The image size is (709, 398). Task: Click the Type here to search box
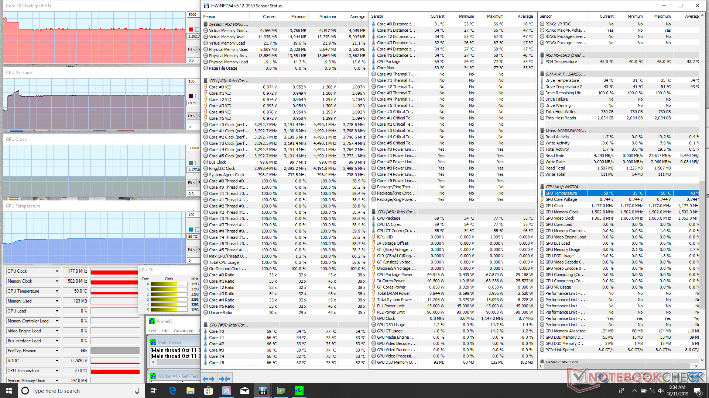(x=82, y=391)
